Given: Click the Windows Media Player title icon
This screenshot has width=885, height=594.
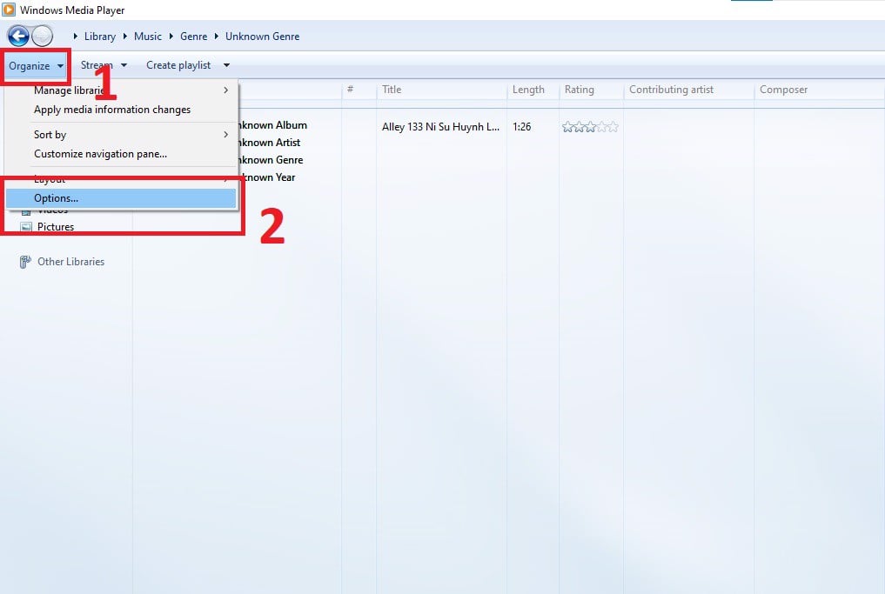Looking at the screenshot, I should tap(9, 10).
